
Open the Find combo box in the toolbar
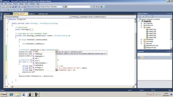(79, 7)
